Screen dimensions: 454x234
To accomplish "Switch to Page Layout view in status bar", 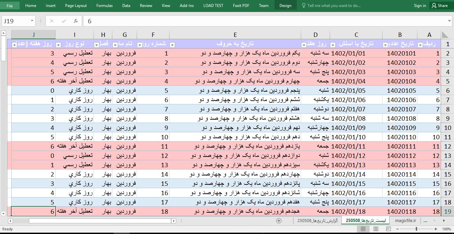I will point(376,229).
